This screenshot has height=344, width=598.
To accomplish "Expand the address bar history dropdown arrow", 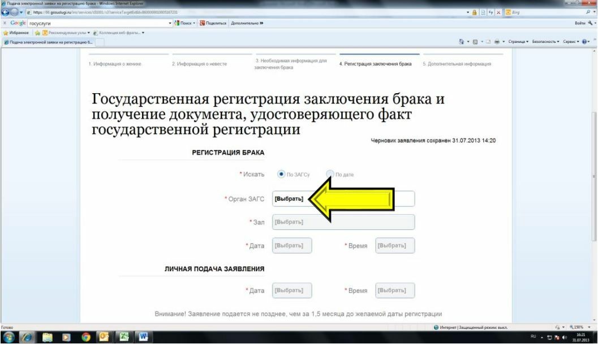I will pyautogui.click(x=468, y=12).
